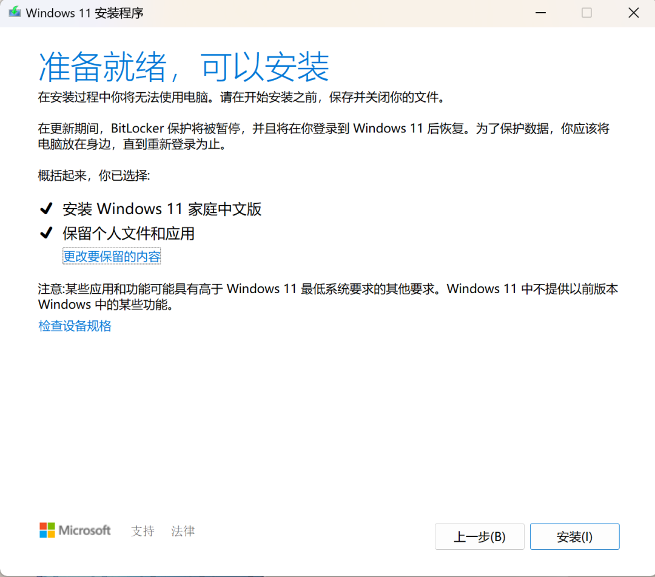Open the 检查设备规格 link

75,326
